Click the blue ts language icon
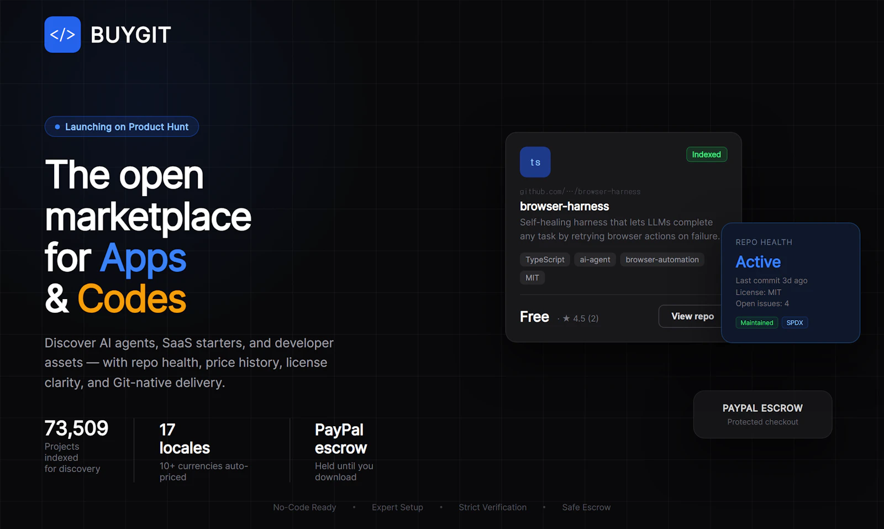Screen dimensions: 884x529 [x=535, y=162]
